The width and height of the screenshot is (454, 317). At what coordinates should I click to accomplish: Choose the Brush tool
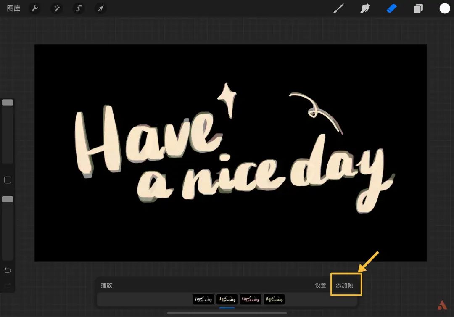tap(338, 8)
